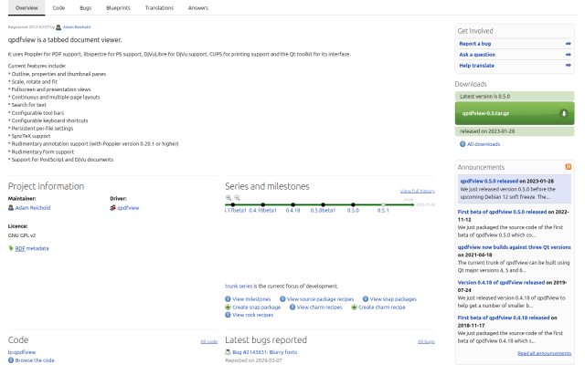Open lp:qpdfview branch link
The image size is (585, 365).
(22, 352)
